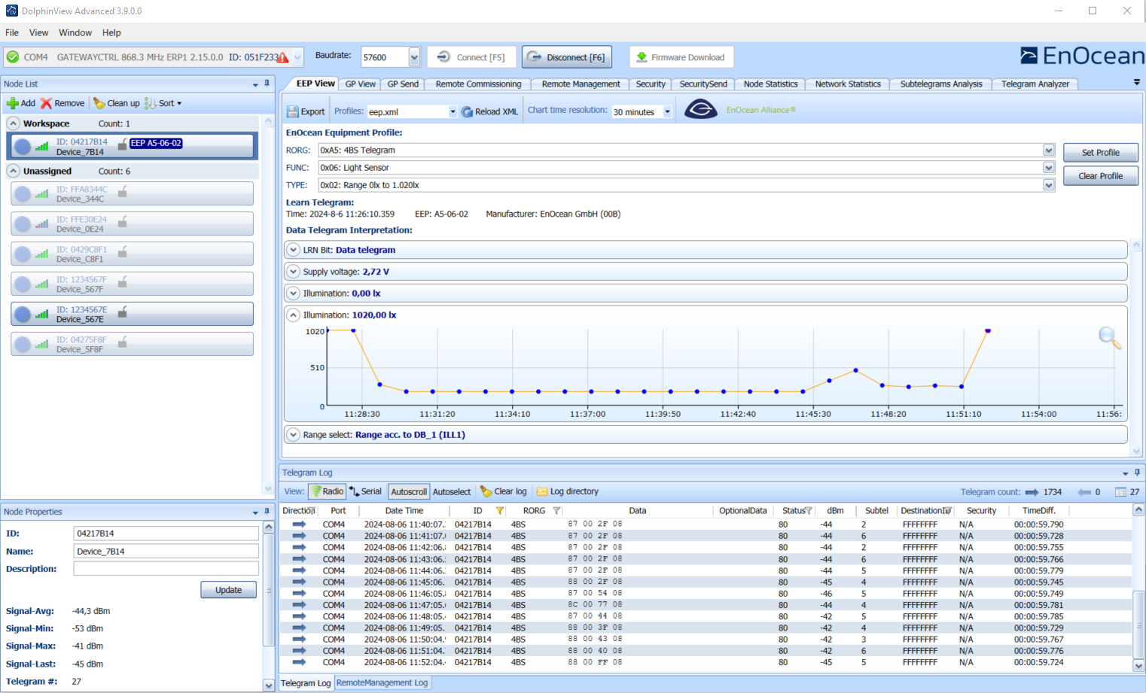The width and height of the screenshot is (1146, 693).
Task: Collapse the Unassigned node group
Action: pos(14,171)
